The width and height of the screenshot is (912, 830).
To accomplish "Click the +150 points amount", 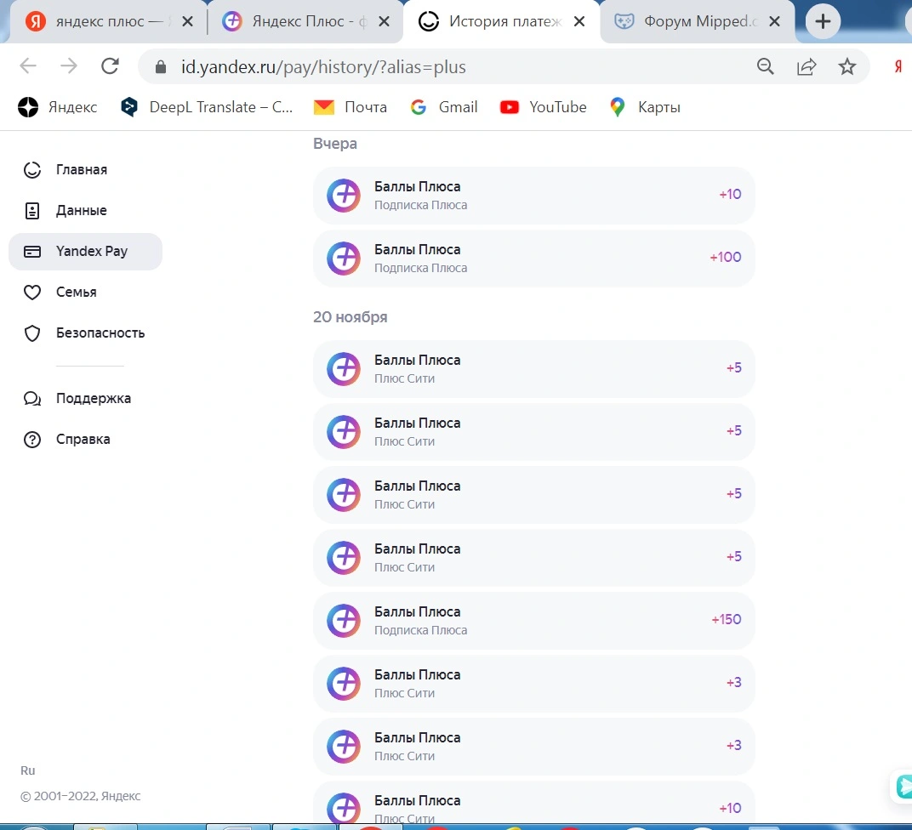I will click(727, 619).
